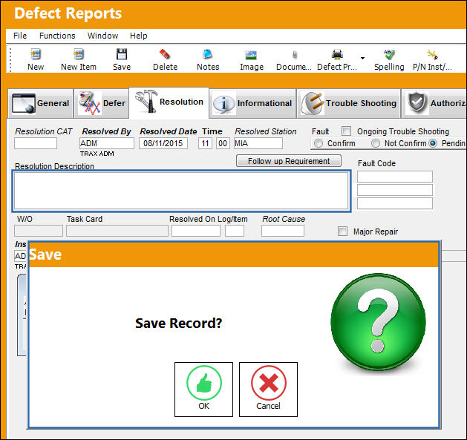The width and height of the screenshot is (467, 440).
Task: Confirm save with the OK button
Action: [x=203, y=390]
